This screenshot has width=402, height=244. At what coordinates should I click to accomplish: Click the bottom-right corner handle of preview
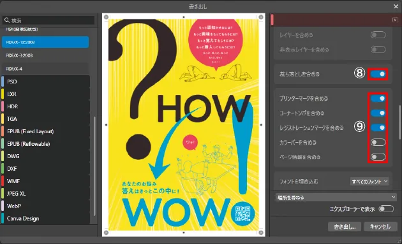[261, 233]
